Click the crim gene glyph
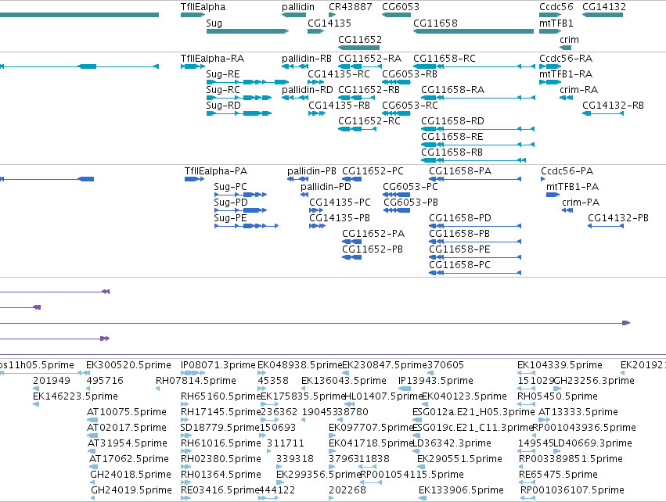The height and width of the screenshot is (502, 666). [x=565, y=48]
